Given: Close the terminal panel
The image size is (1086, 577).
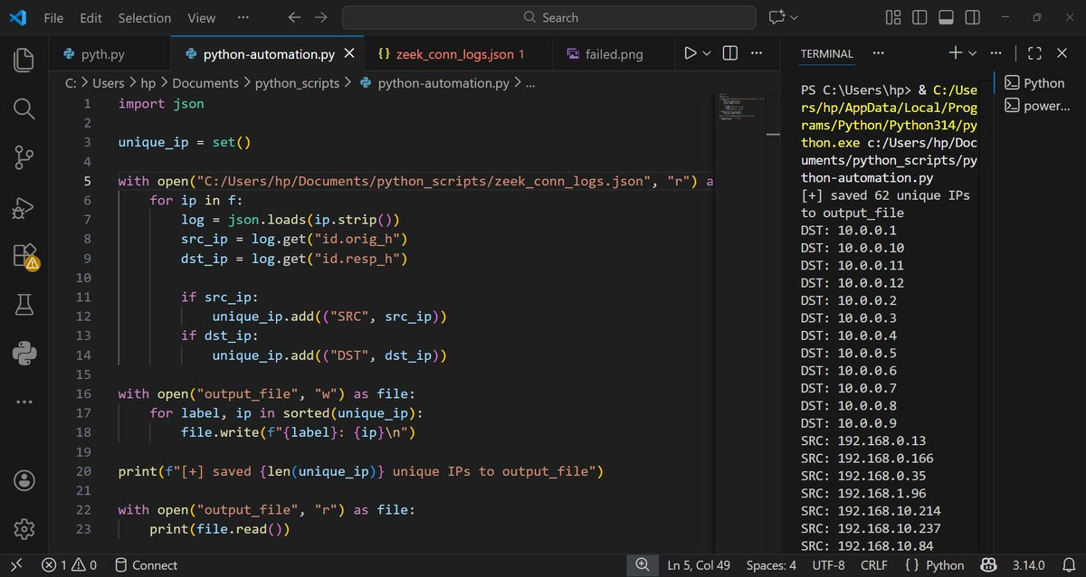Looking at the screenshot, I should [x=1062, y=53].
